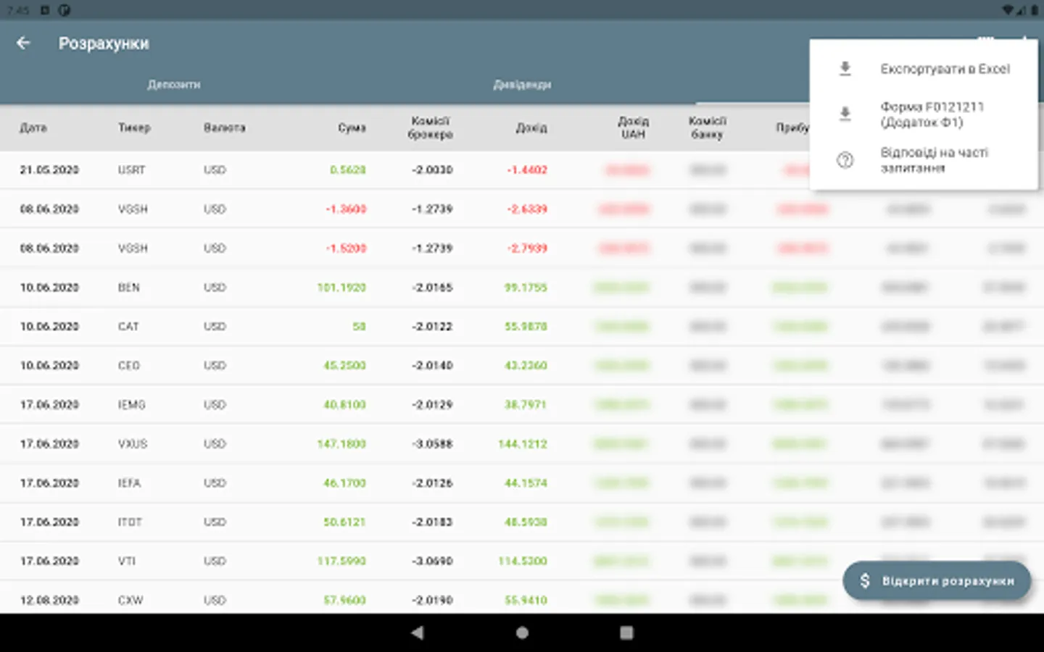1044x652 pixels.
Task: Click the Розрахунки screen title
Action: [104, 43]
